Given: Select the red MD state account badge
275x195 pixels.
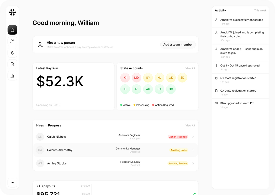Looking at the screenshot, I should 136,78.
